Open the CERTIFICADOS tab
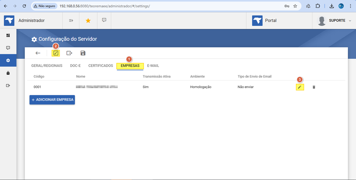Viewport: 356px width, 180px height. pos(100,66)
